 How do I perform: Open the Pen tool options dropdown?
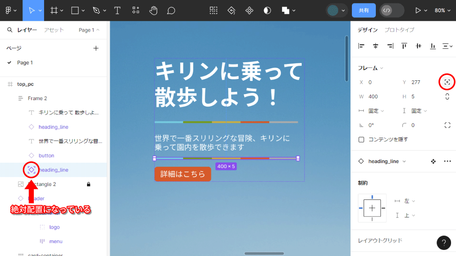[104, 11]
